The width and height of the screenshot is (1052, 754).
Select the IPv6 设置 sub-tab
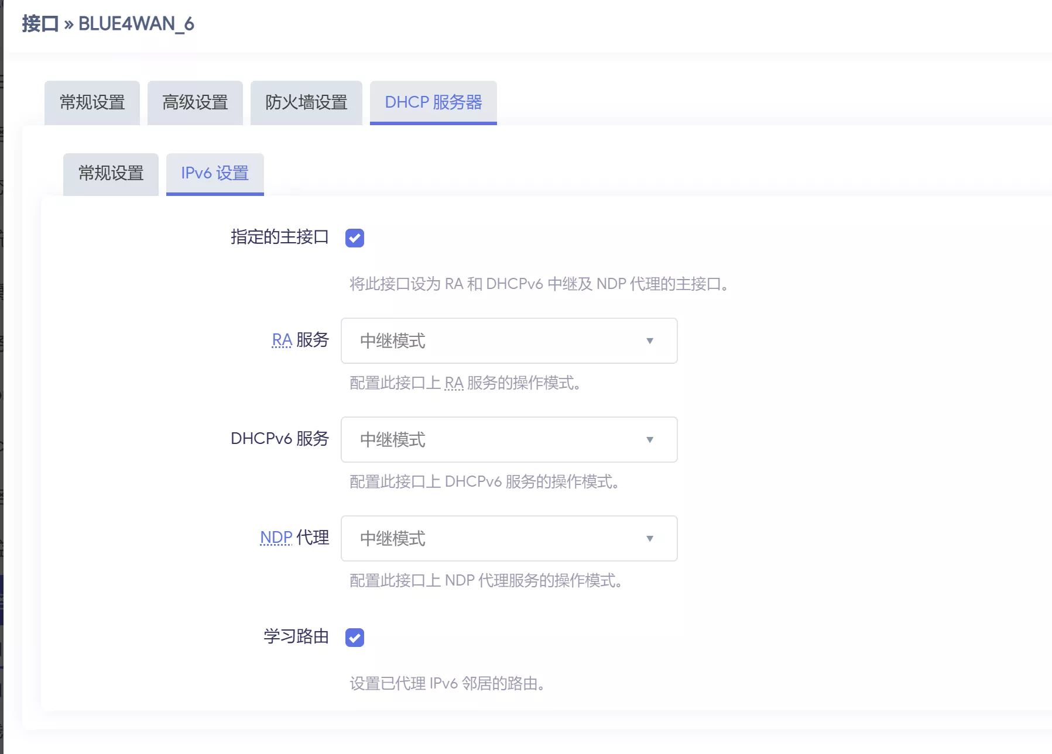click(x=214, y=174)
